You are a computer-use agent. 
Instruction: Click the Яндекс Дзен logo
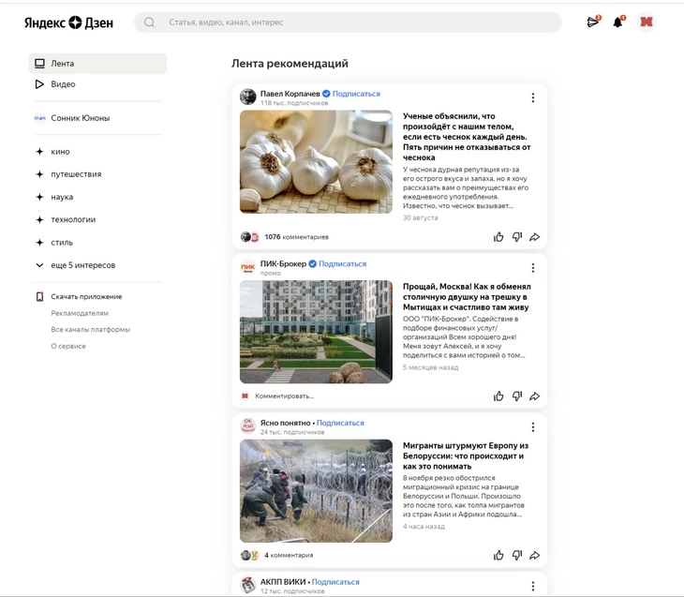[x=69, y=22]
